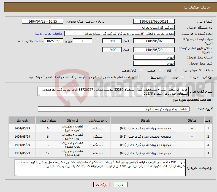Toggle the اسناد خزانه اسلامی payment checkbox
217x192 pixels.
click(138, 76)
